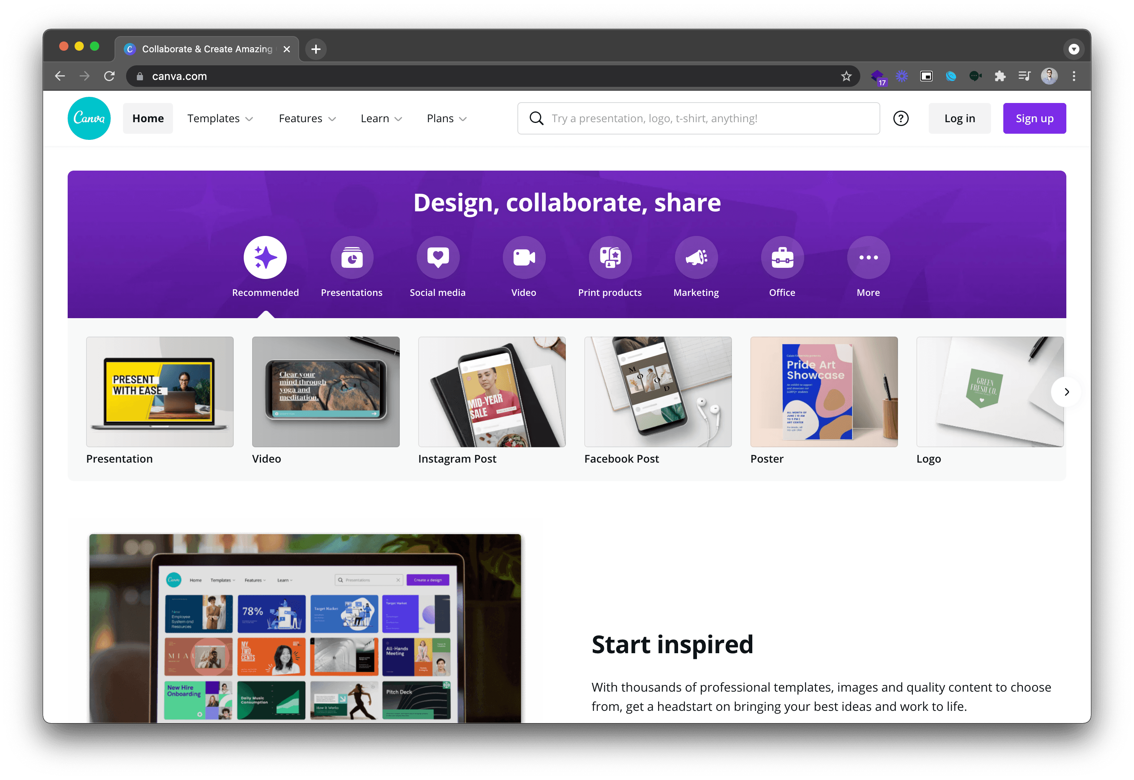The width and height of the screenshot is (1134, 780).
Task: Bookmark this page with the star icon
Action: pos(846,76)
